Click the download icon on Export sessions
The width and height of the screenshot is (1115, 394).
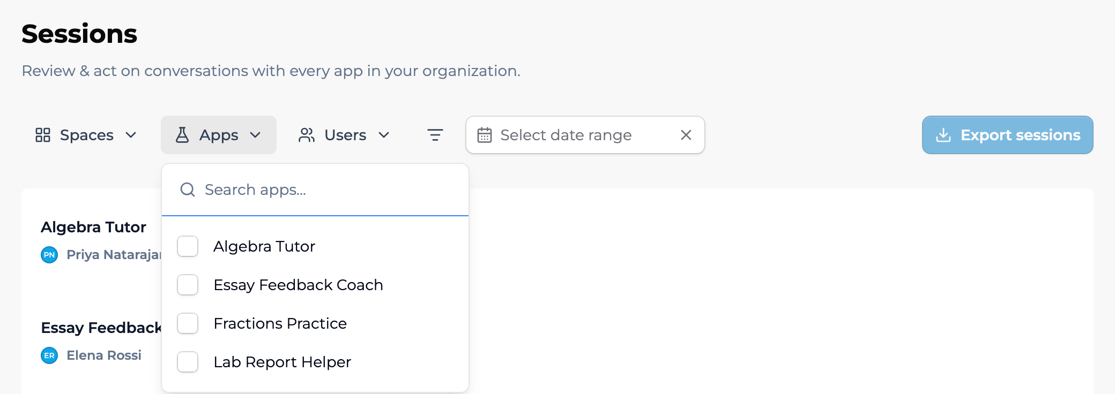[x=943, y=135]
